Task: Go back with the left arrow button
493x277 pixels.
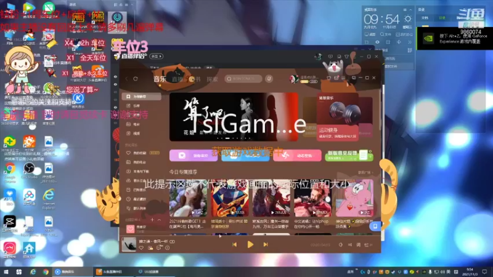Action: click(x=127, y=79)
